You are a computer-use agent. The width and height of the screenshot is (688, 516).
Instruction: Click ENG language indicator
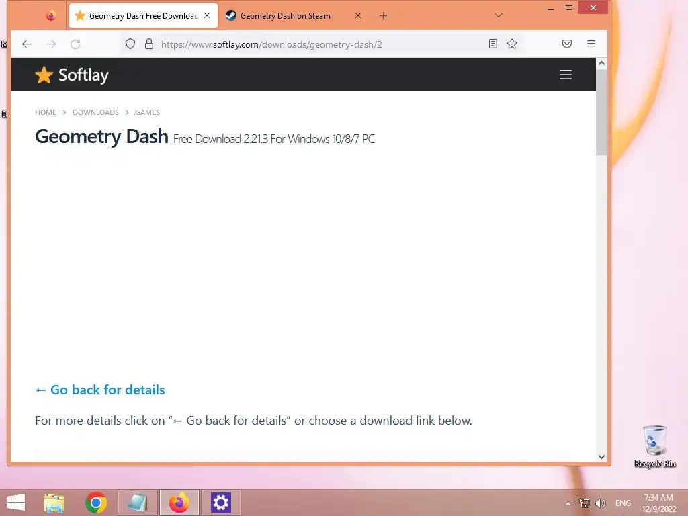[x=623, y=503]
